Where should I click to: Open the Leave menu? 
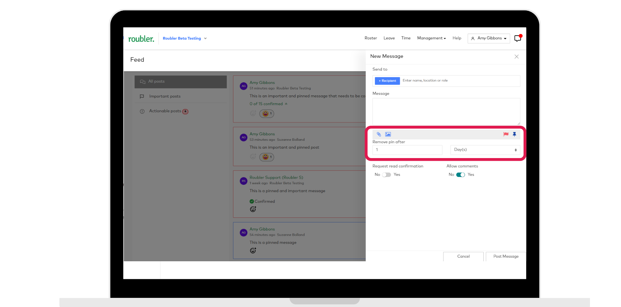389,38
